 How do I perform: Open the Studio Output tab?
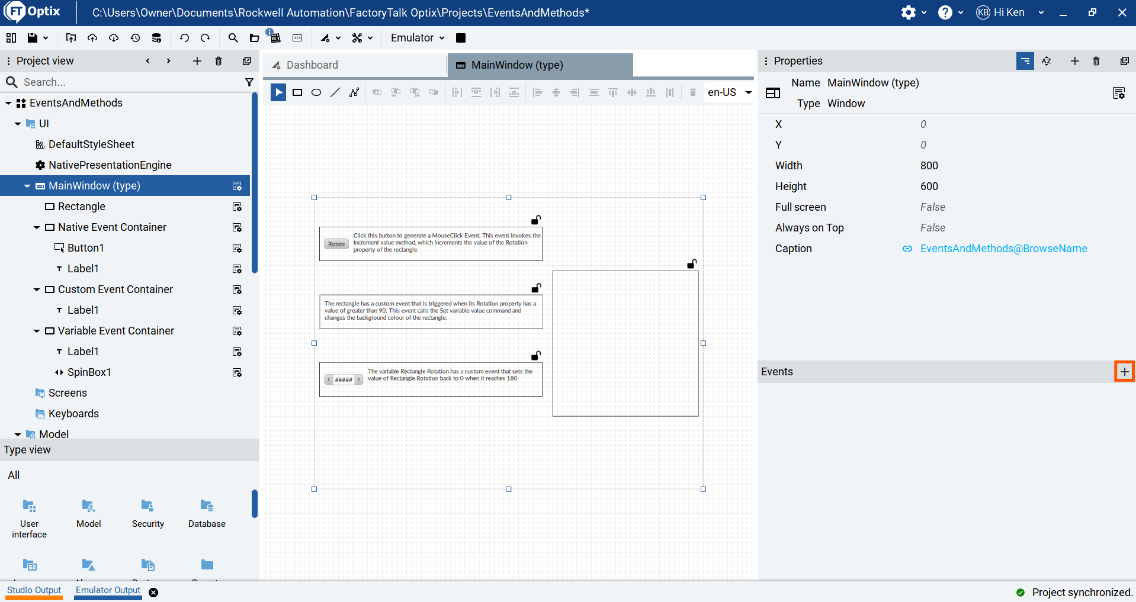pyautogui.click(x=34, y=591)
